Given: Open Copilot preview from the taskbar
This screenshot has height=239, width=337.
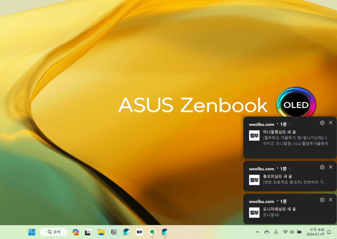Looking at the screenshot, I should pos(75,232).
